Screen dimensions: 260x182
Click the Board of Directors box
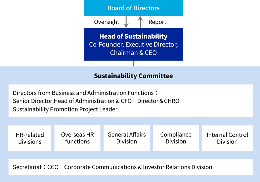coord(133,8)
